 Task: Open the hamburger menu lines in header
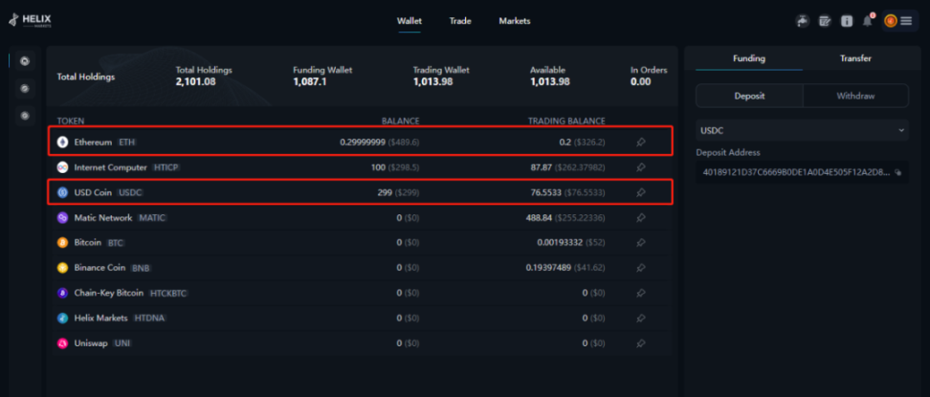[906, 21]
